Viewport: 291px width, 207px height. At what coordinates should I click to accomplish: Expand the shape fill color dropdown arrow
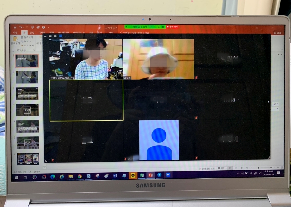[x=277, y=104]
